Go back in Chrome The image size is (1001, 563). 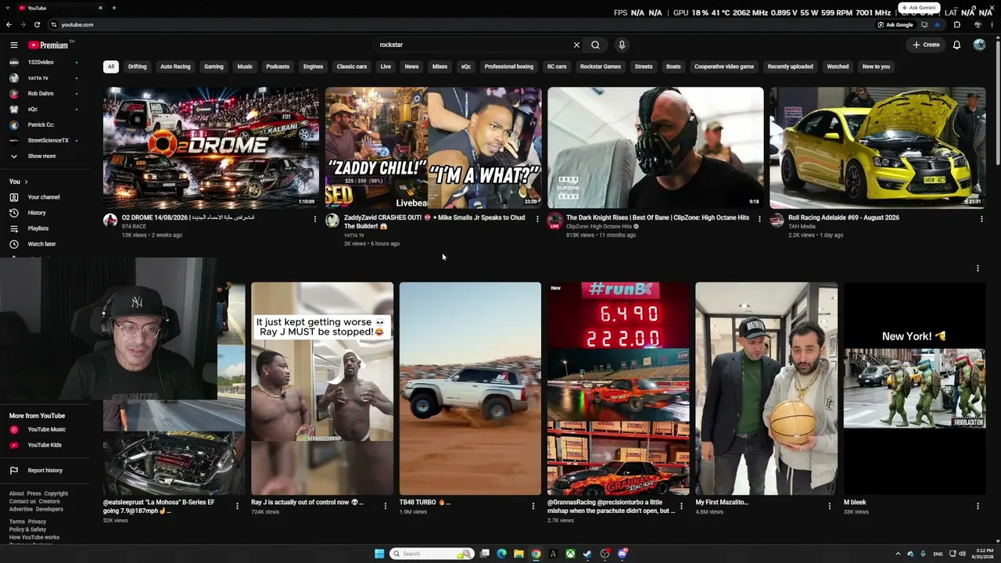click(x=9, y=24)
